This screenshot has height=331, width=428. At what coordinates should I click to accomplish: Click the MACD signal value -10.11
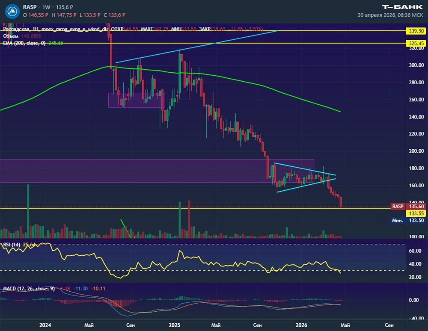click(x=98, y=289)
